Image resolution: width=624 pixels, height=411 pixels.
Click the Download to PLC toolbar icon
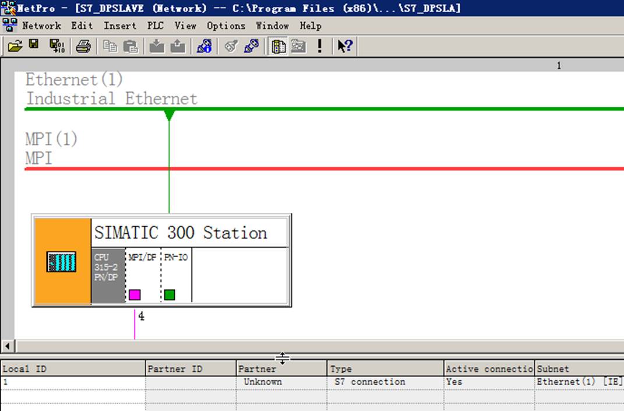pos(157,46)
